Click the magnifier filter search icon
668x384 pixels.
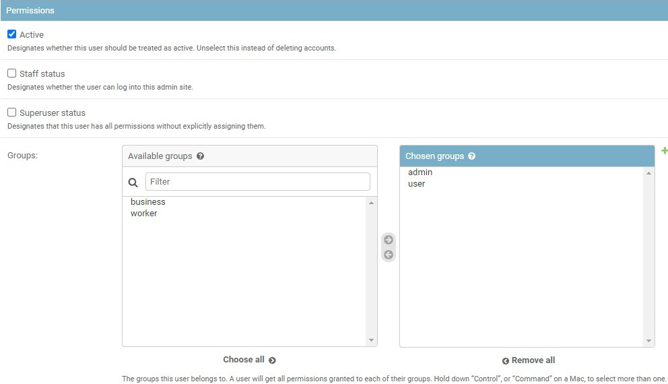pyautogui.click(x=133, y=182)
